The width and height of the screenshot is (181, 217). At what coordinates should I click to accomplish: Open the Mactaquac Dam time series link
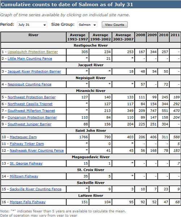click(23, 137)
